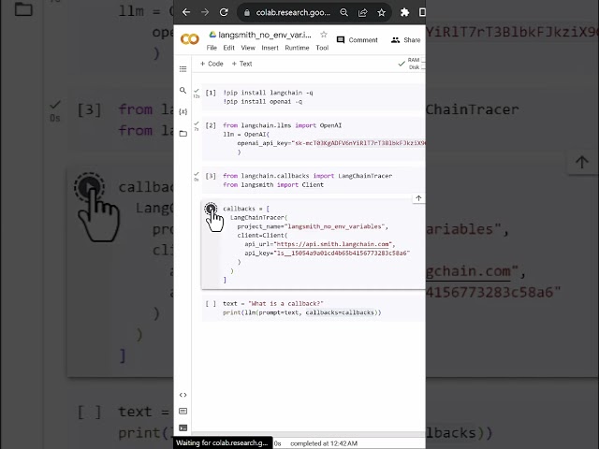Run the unexecuted text callback cell

[211, 303]
